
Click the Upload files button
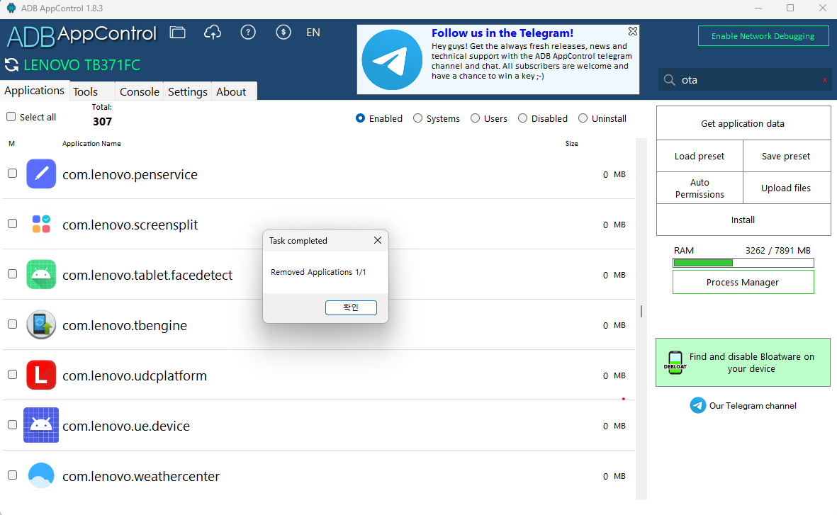tap(786, 188)
